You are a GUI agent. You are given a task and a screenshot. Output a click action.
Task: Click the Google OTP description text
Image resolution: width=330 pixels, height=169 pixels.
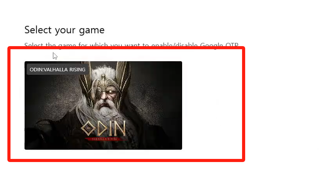[x=131, y=45]
